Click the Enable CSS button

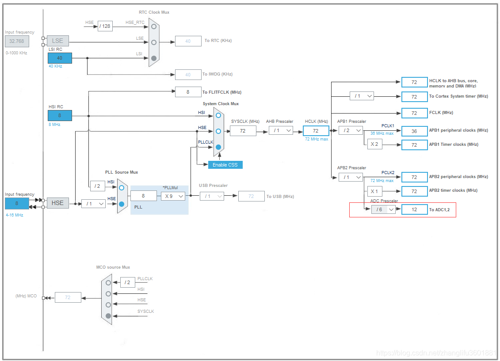coord(225,165)
